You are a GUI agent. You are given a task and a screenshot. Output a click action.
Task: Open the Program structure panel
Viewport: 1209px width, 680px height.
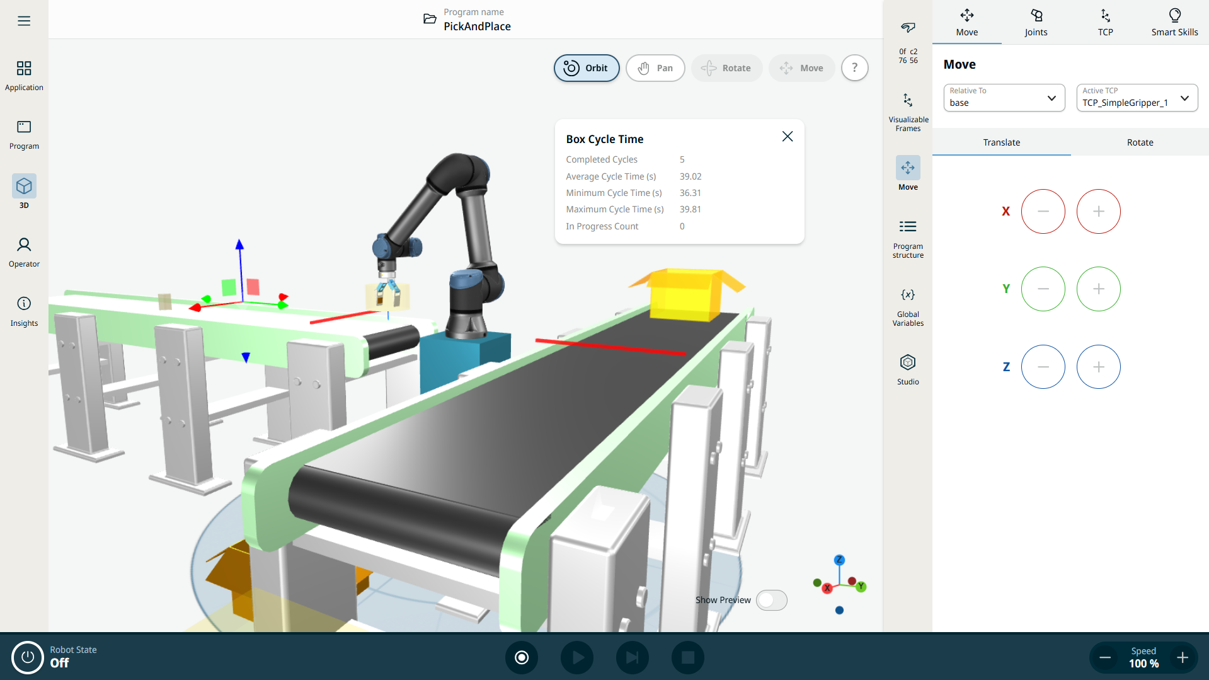[x=908, y=238]
